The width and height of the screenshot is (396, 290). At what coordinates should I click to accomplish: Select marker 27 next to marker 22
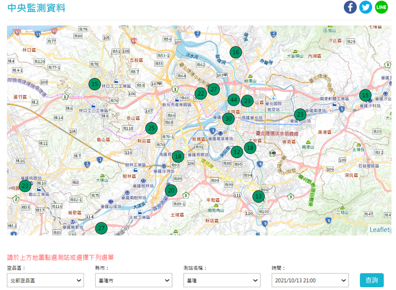214,89
